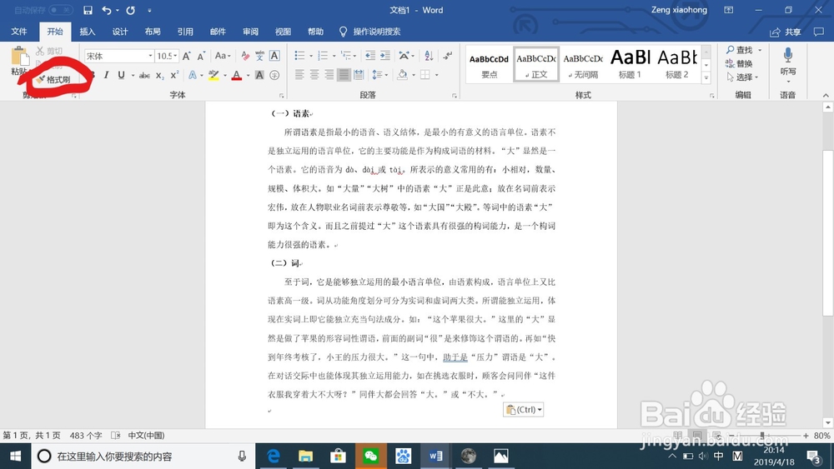Click the font color red A button
The image size is (834, 469).
point(237,76)
